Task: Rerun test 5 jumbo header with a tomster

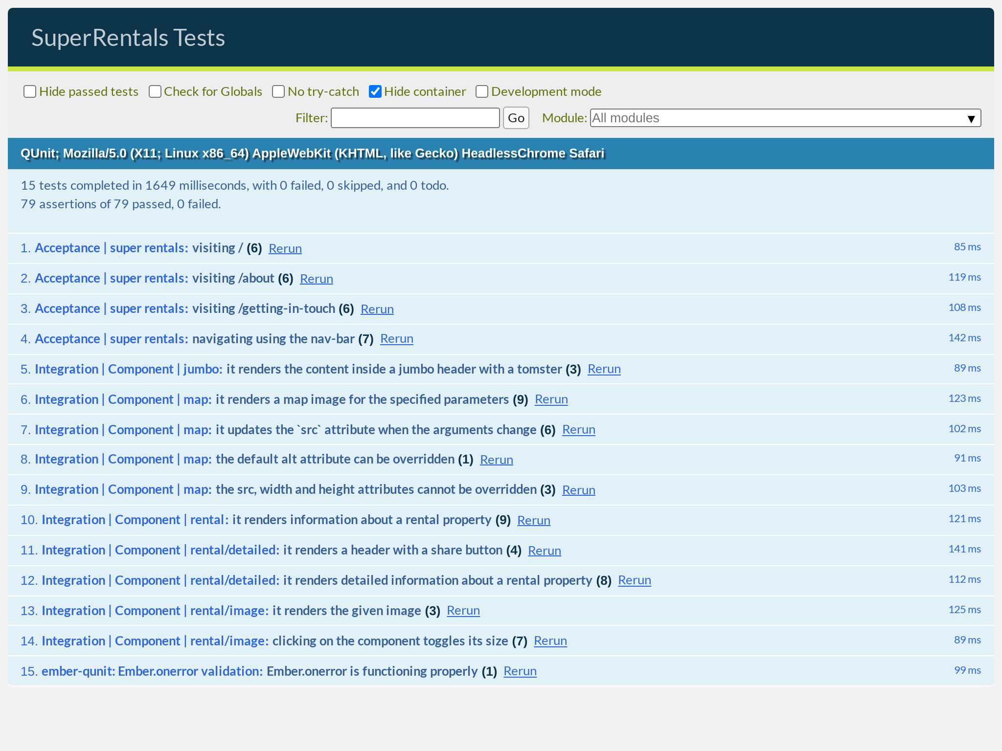Action: coord(604,369)
